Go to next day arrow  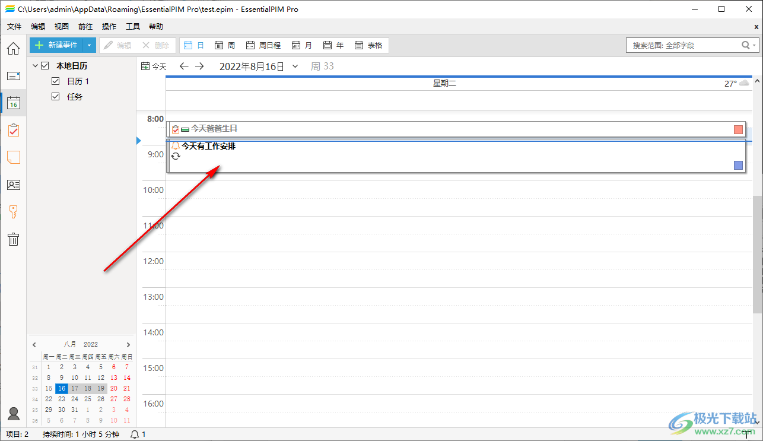point(199,66)
